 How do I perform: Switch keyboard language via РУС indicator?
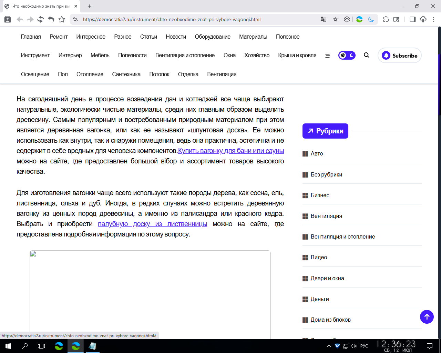click(x=364, y=346)
